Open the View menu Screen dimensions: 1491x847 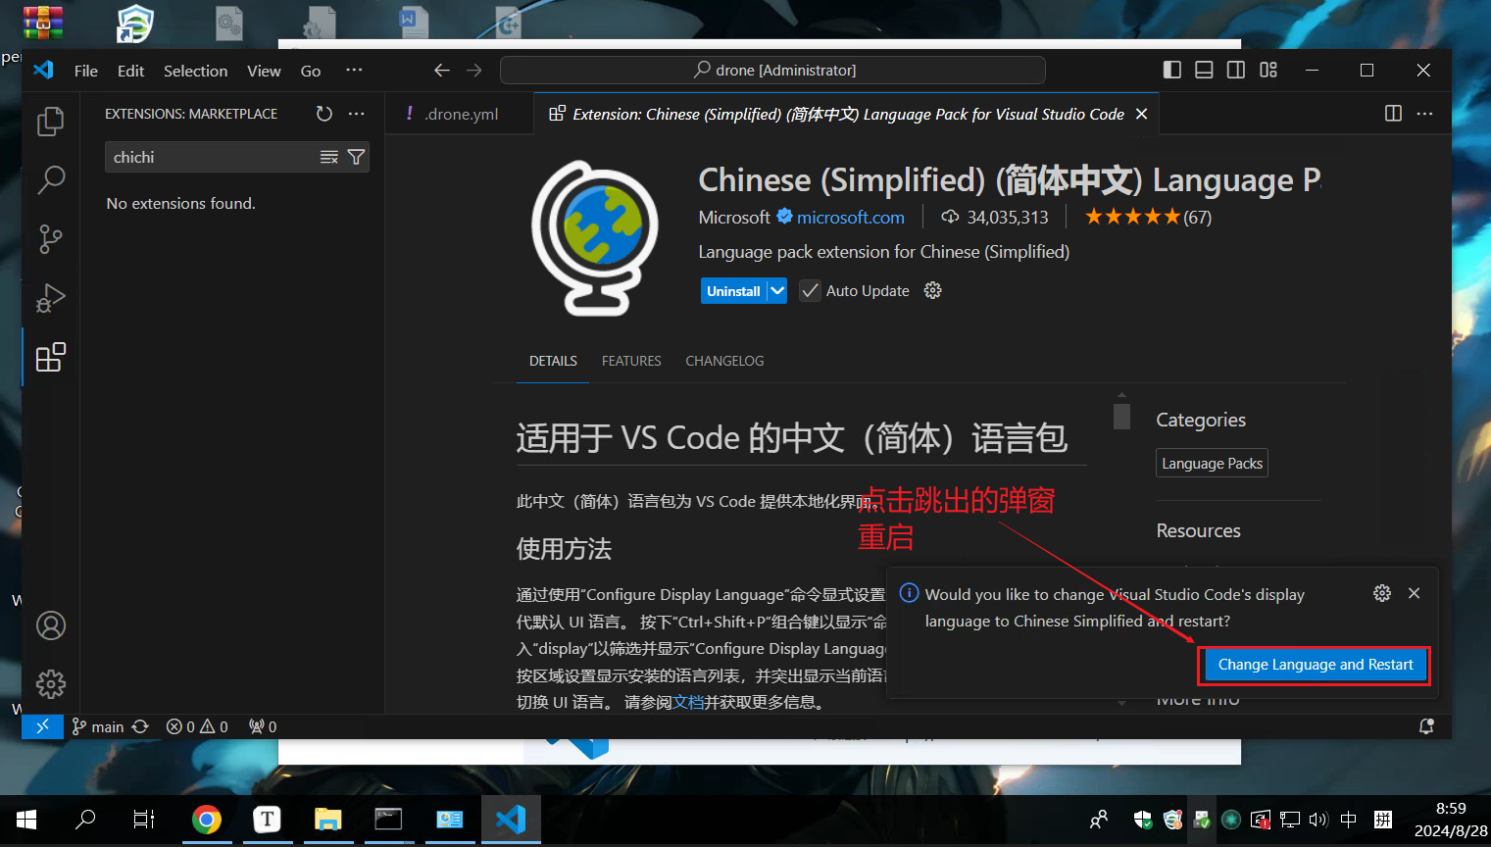tap(264, 71)
